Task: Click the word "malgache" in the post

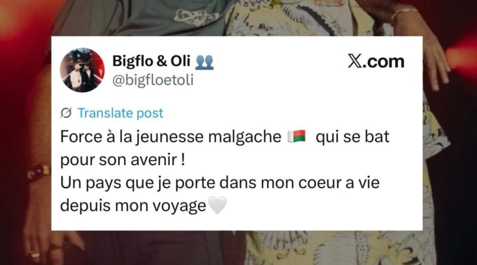Action: pyautogui.click(x=244, y=137)
